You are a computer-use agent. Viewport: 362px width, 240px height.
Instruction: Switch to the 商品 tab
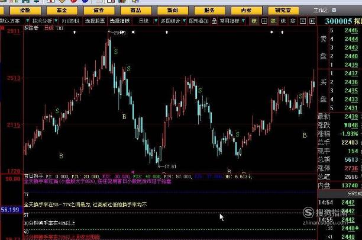point(136,11)
